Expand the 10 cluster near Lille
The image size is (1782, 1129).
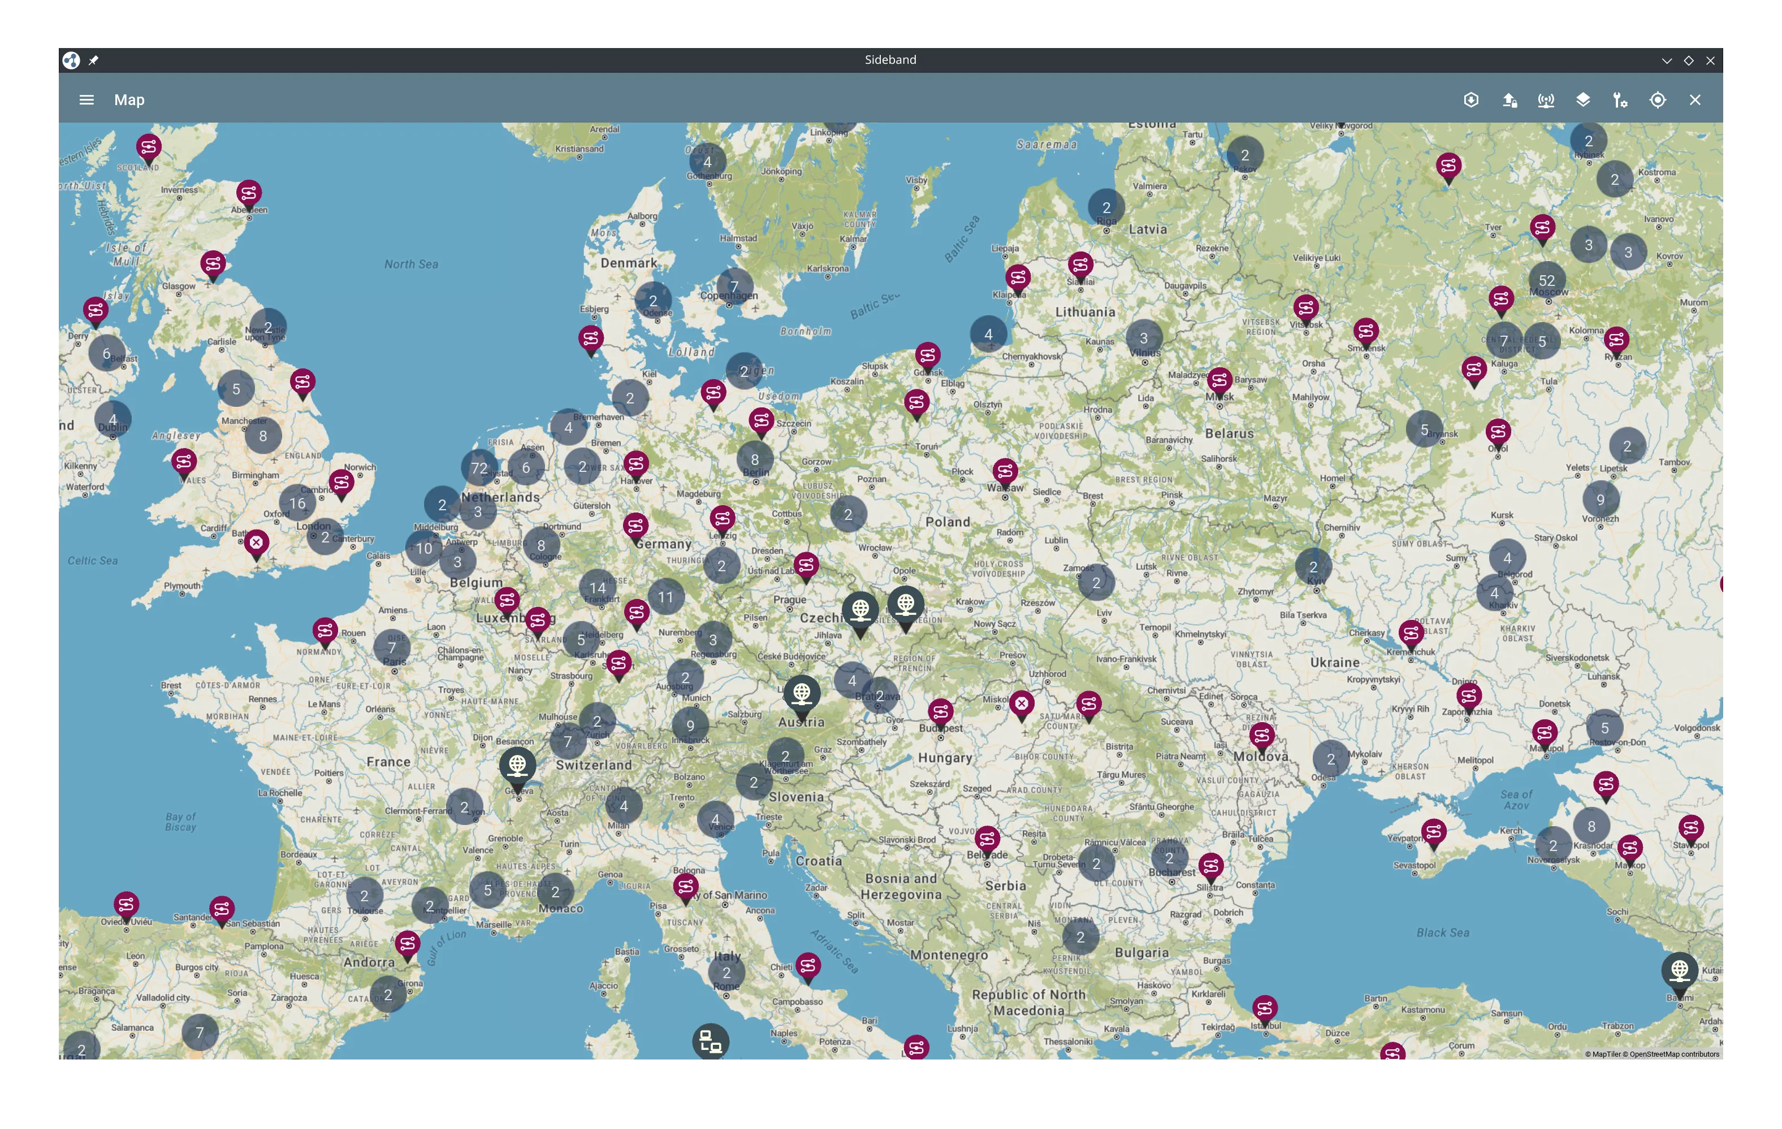[423, 548]
